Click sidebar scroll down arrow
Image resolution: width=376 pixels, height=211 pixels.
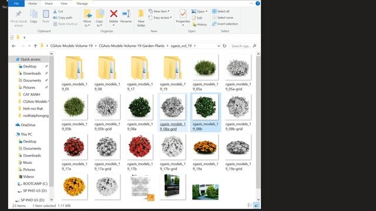pos(51,199)
